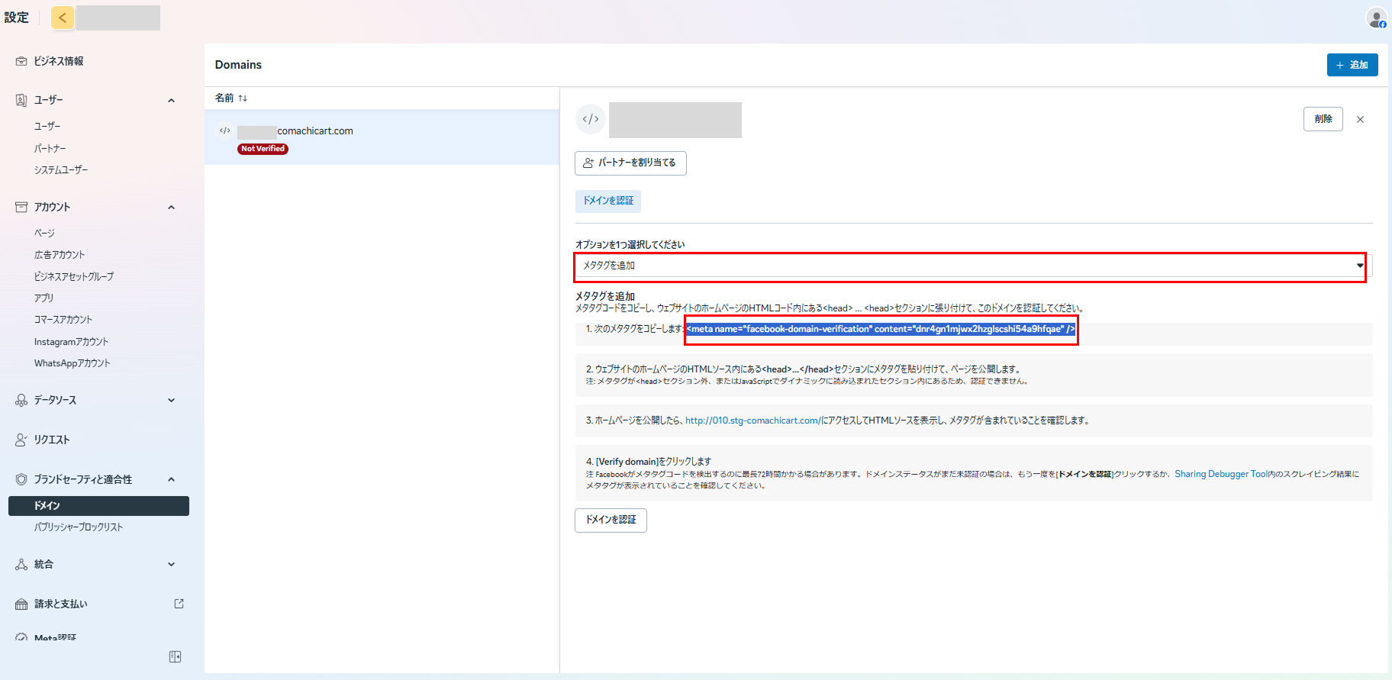
Task: Open external link icon for 請求と支払い
Action: [x=179, y=604]
